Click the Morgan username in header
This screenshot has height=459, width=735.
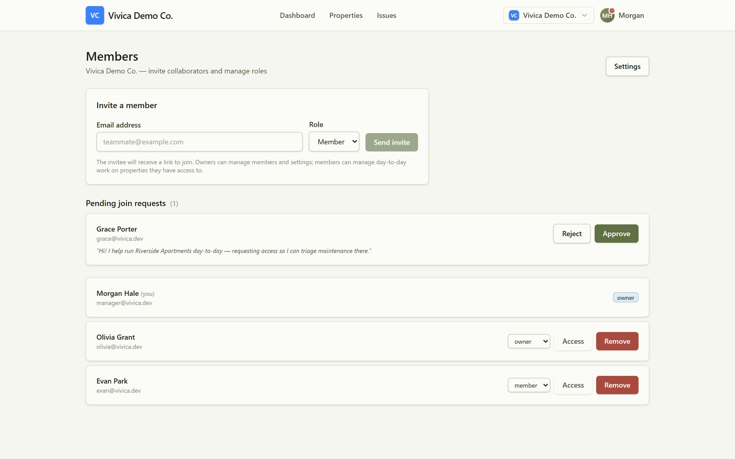631,15
